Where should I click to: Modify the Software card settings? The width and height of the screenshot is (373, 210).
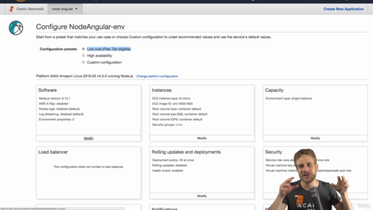pyautogui.click(x=89, y=138)
